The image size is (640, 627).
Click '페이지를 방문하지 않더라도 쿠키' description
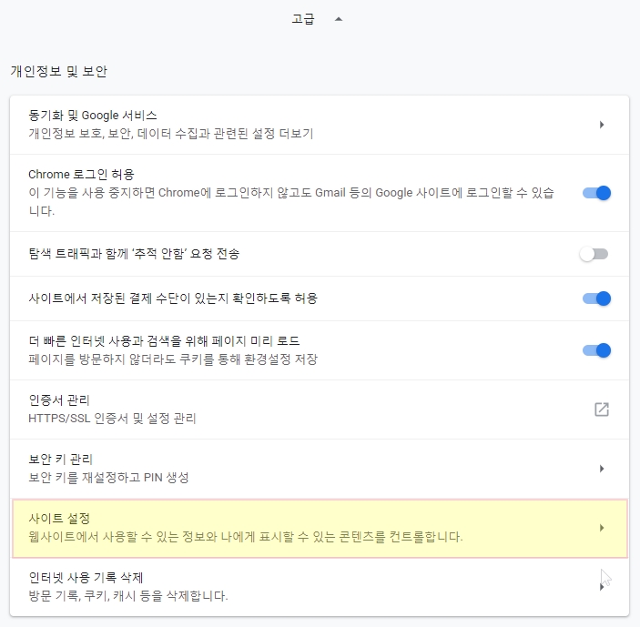click(173, 359)
